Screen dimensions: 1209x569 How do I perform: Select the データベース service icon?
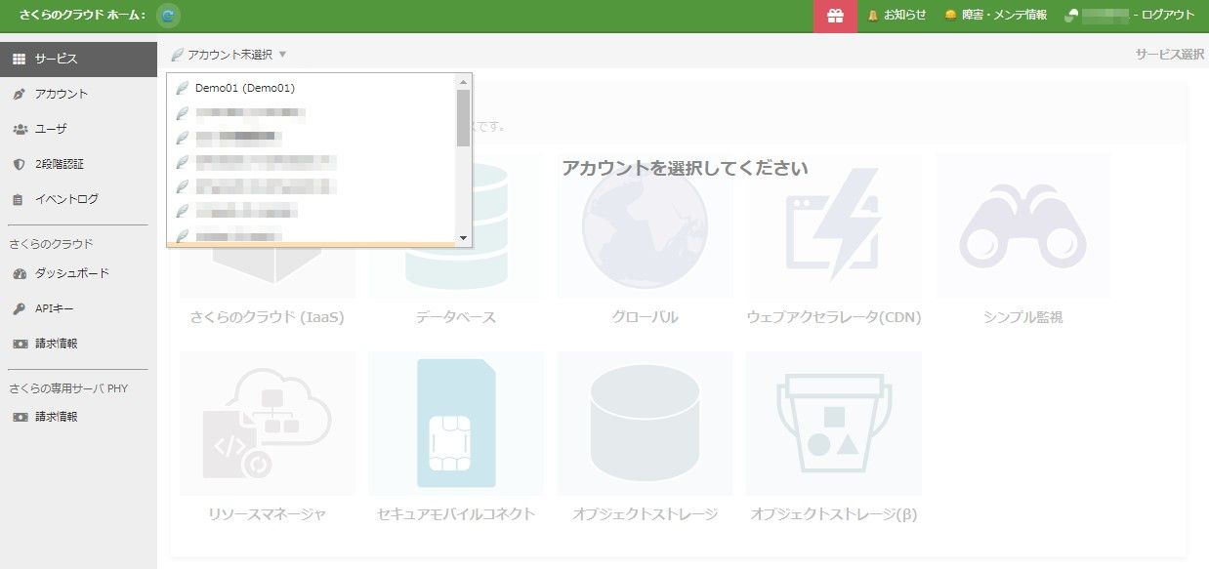coord(455,224)
